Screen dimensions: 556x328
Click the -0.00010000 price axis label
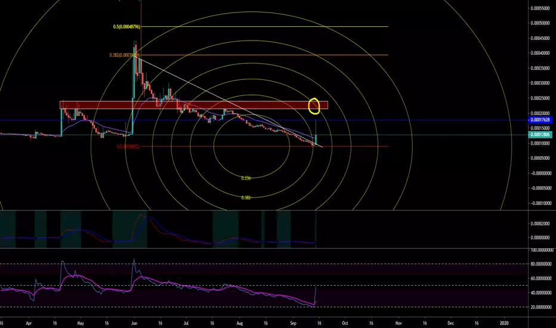(x=540, y=203)
